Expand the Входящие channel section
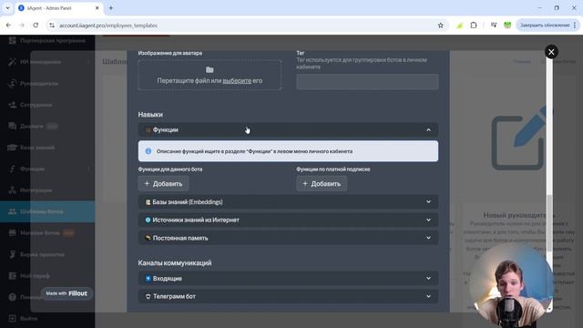 coord(288,278)
